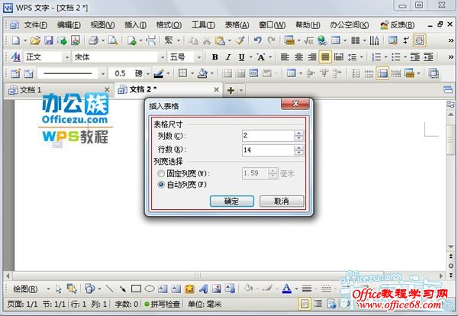Open the 插入(I) menu

point(135,24)
